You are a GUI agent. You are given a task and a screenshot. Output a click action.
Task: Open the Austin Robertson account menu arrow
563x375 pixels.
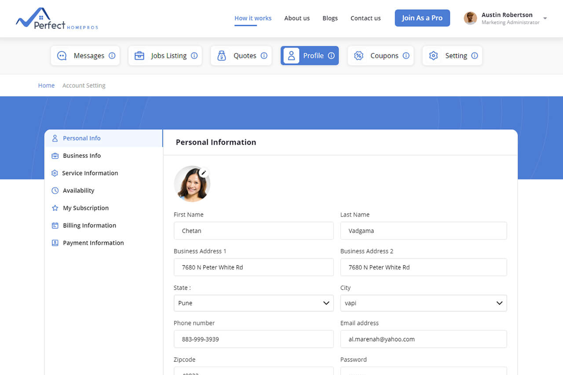pos(545,18)
